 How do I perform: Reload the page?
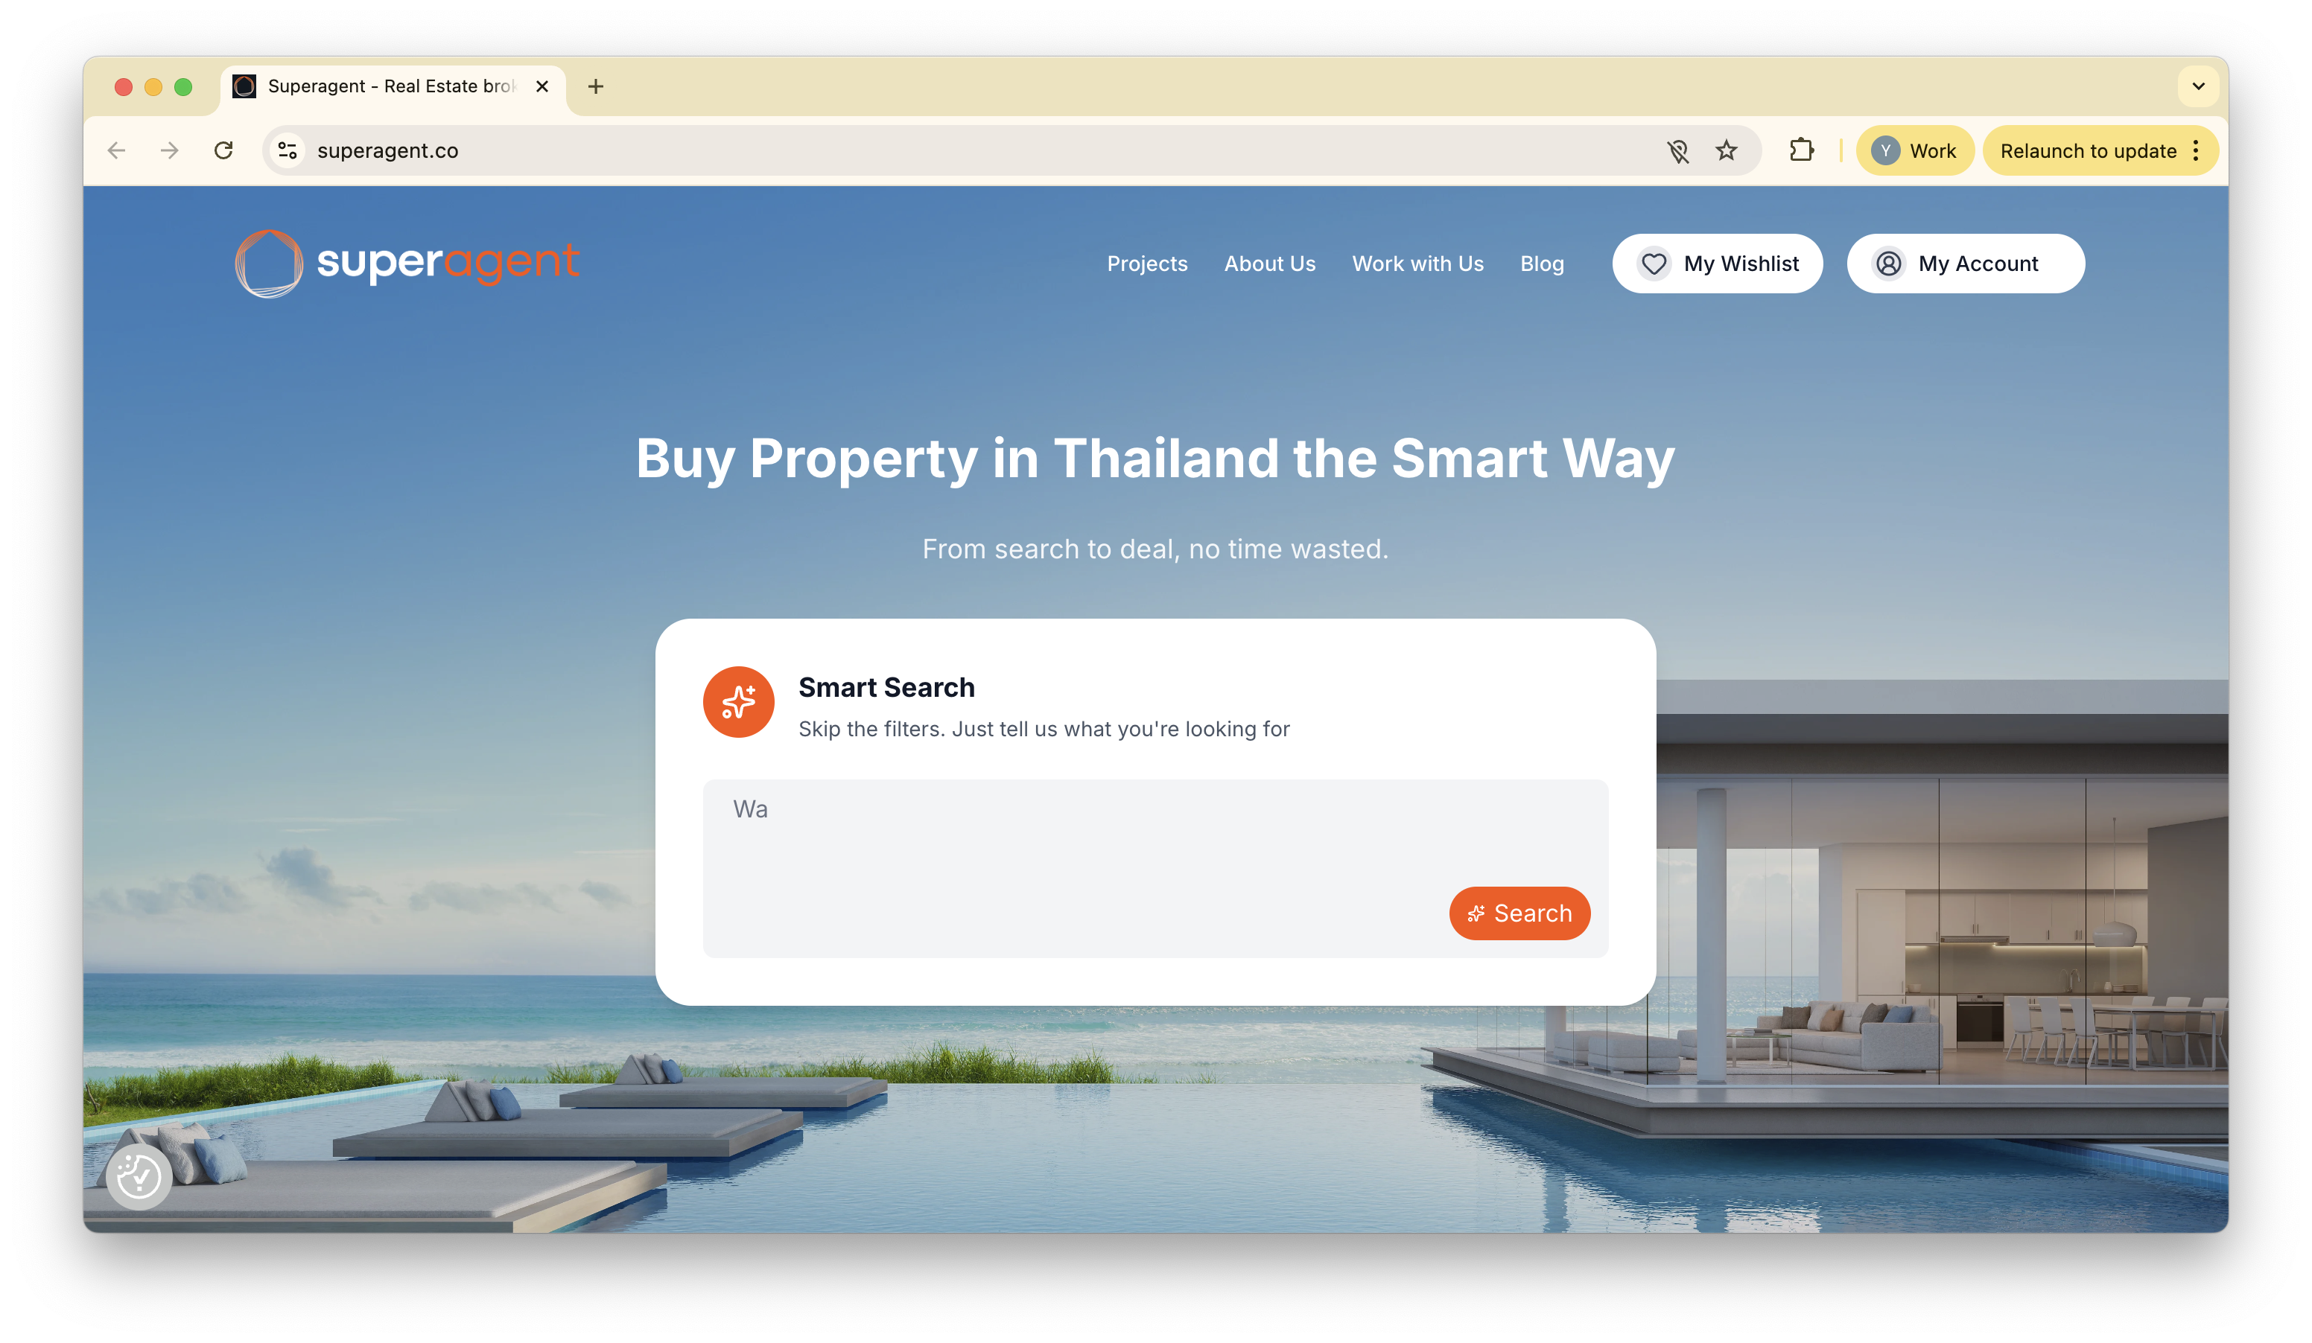tap(223, 150)
